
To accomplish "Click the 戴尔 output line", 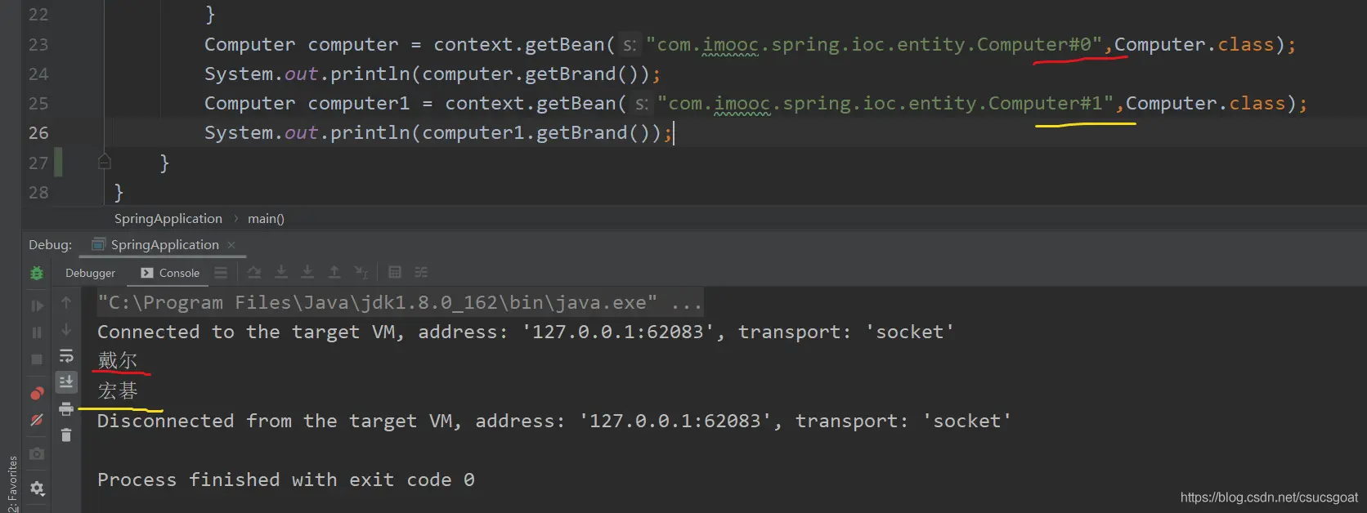I will click(x=118, y=360).
